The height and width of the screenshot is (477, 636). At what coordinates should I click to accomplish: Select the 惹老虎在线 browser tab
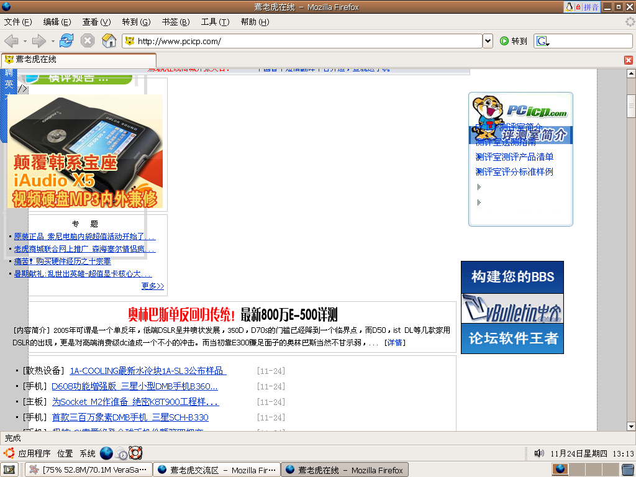(79, 60)
